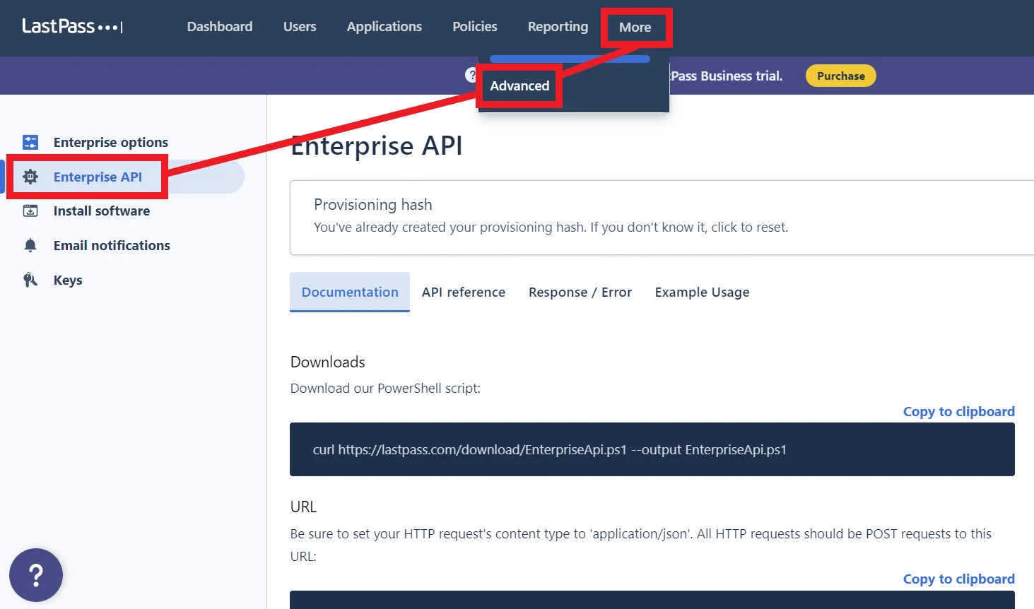Switch to the API reference tab
Screen dimensions: 1034x609
click(464, 292)
